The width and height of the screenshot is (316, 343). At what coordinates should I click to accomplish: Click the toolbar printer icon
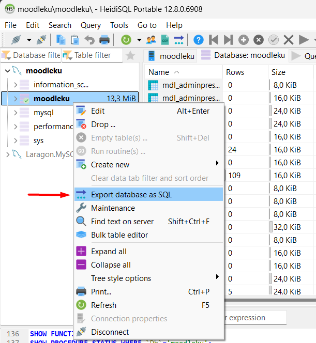104,40
